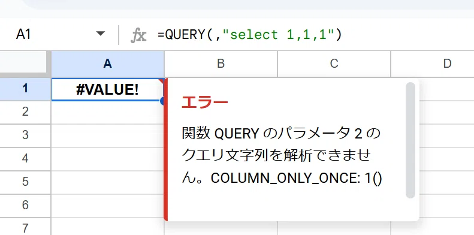Screen dimensions: 474x235
Task: Select row 3 header
Action: tap(25, 135)
